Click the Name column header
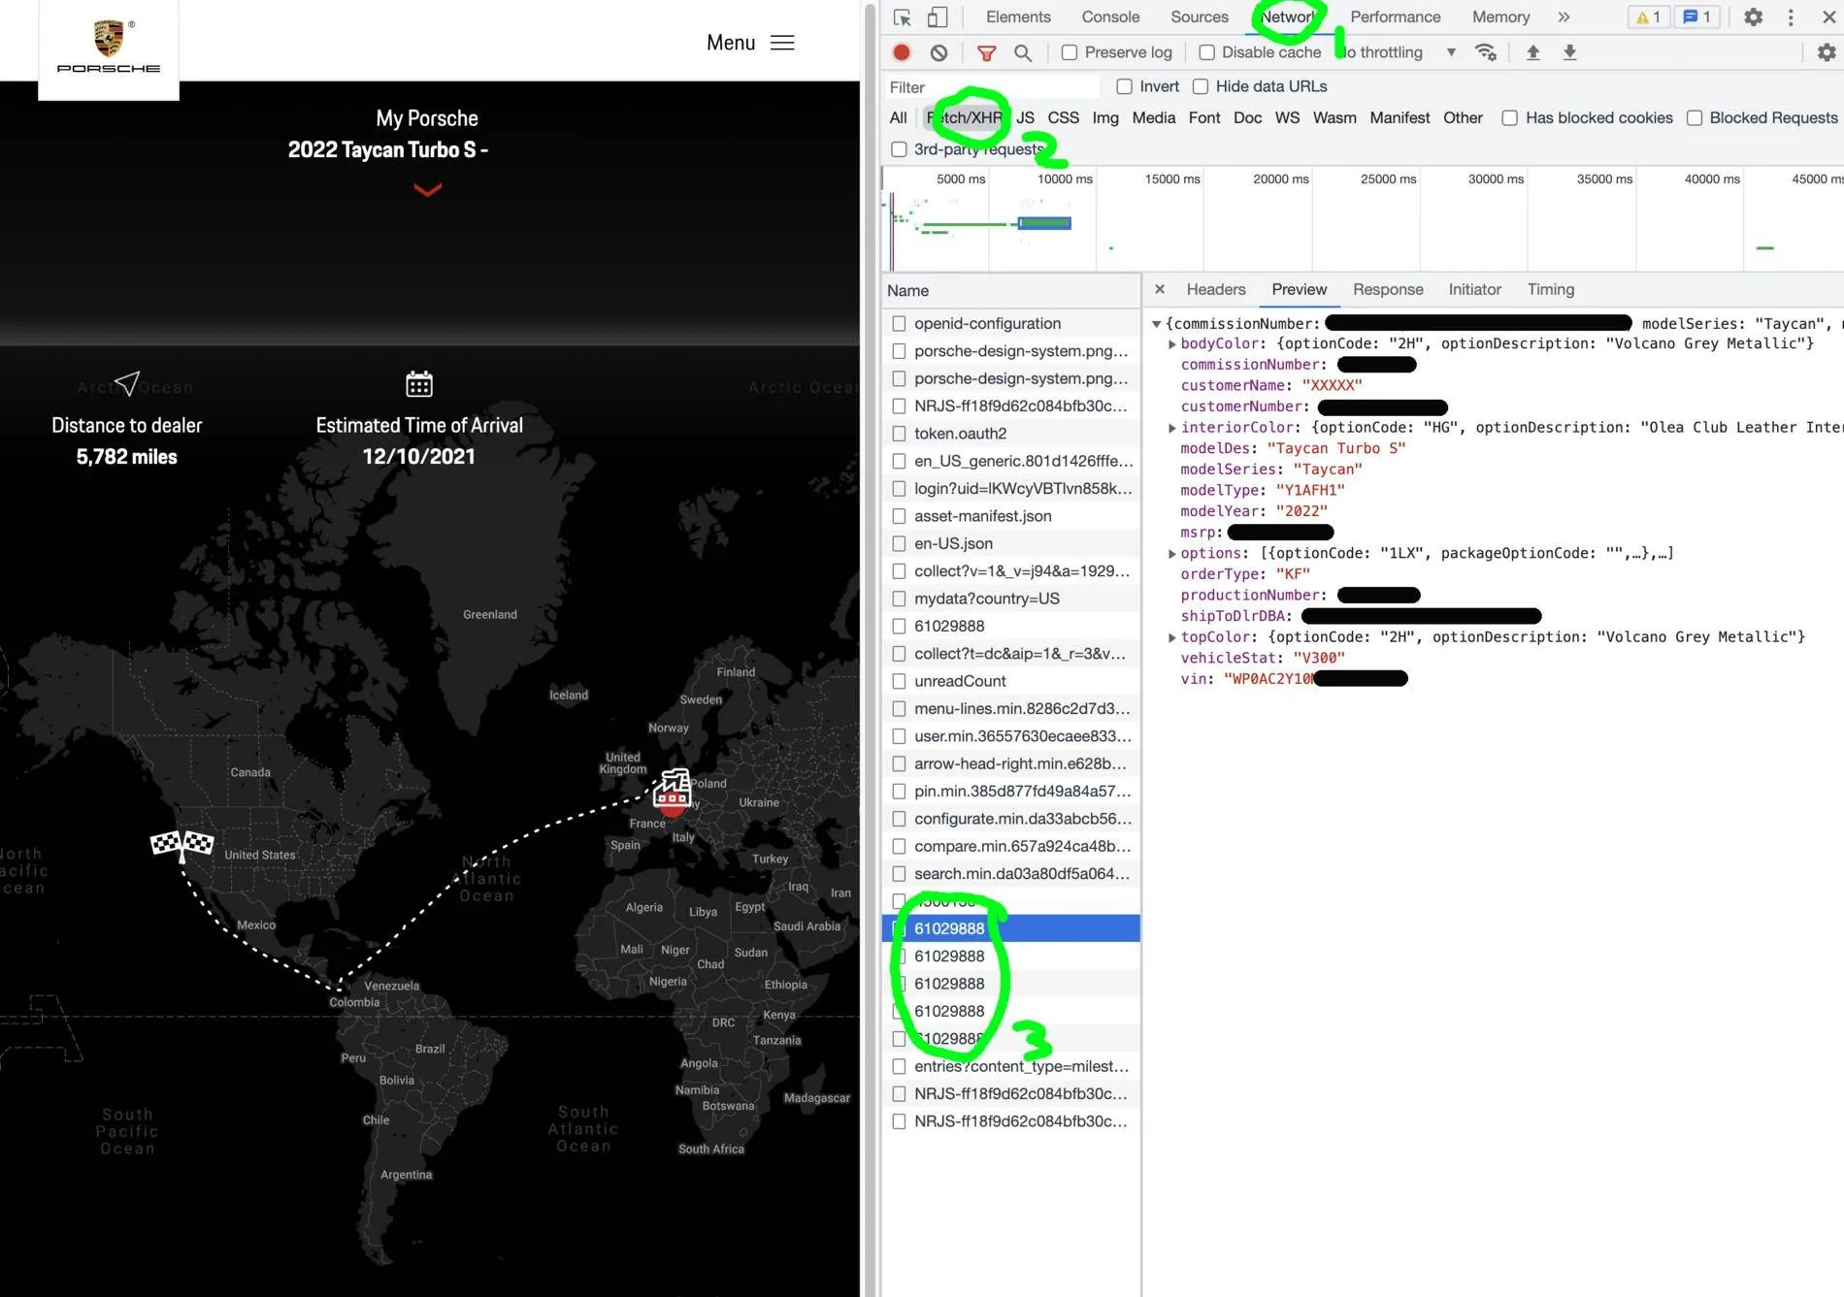Screen dimensions: 1844x1297 click(x=1010, y=290)
